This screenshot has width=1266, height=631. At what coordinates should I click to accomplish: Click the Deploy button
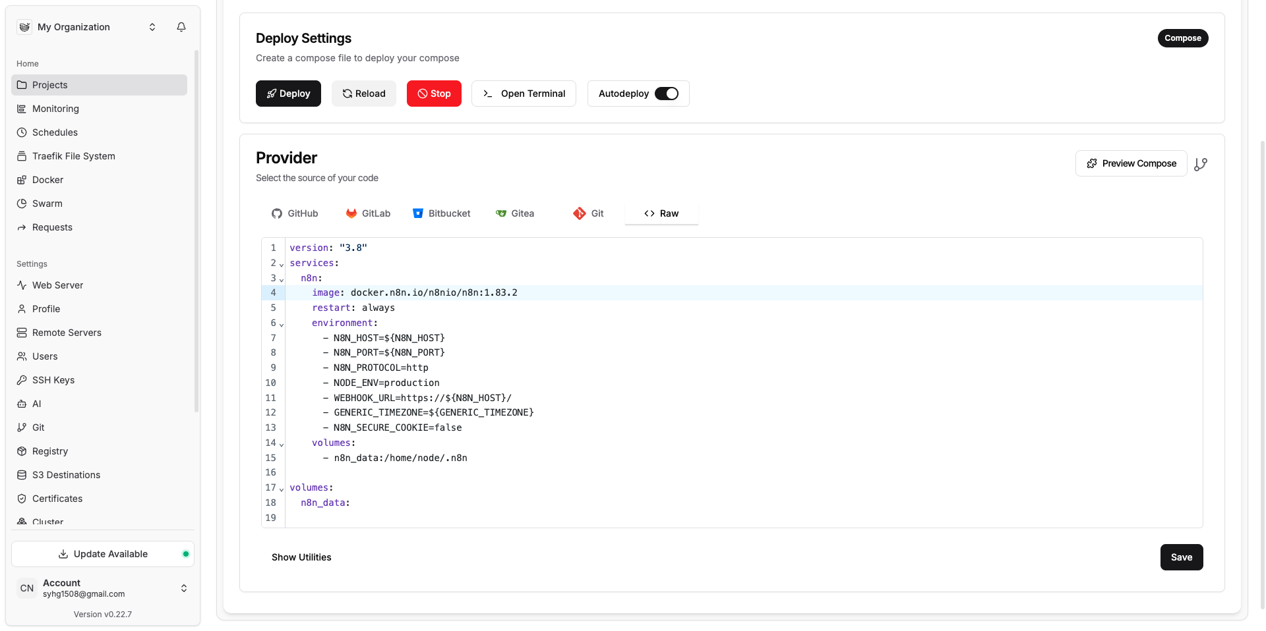(x=288, y=94)
